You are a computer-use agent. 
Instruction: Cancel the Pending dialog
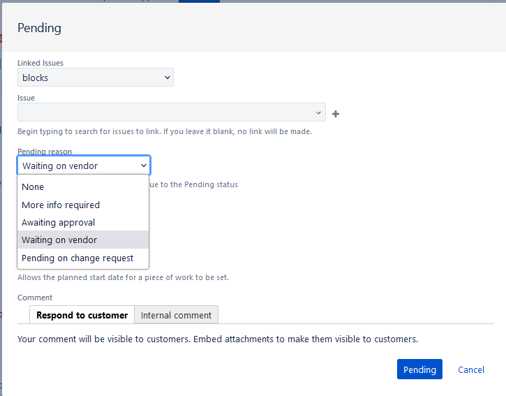(x=471, y=369)
